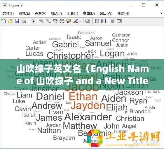Click the word "Aiden" in the word cloud
This screenshot has height=149, width=164.
(114, 98)
